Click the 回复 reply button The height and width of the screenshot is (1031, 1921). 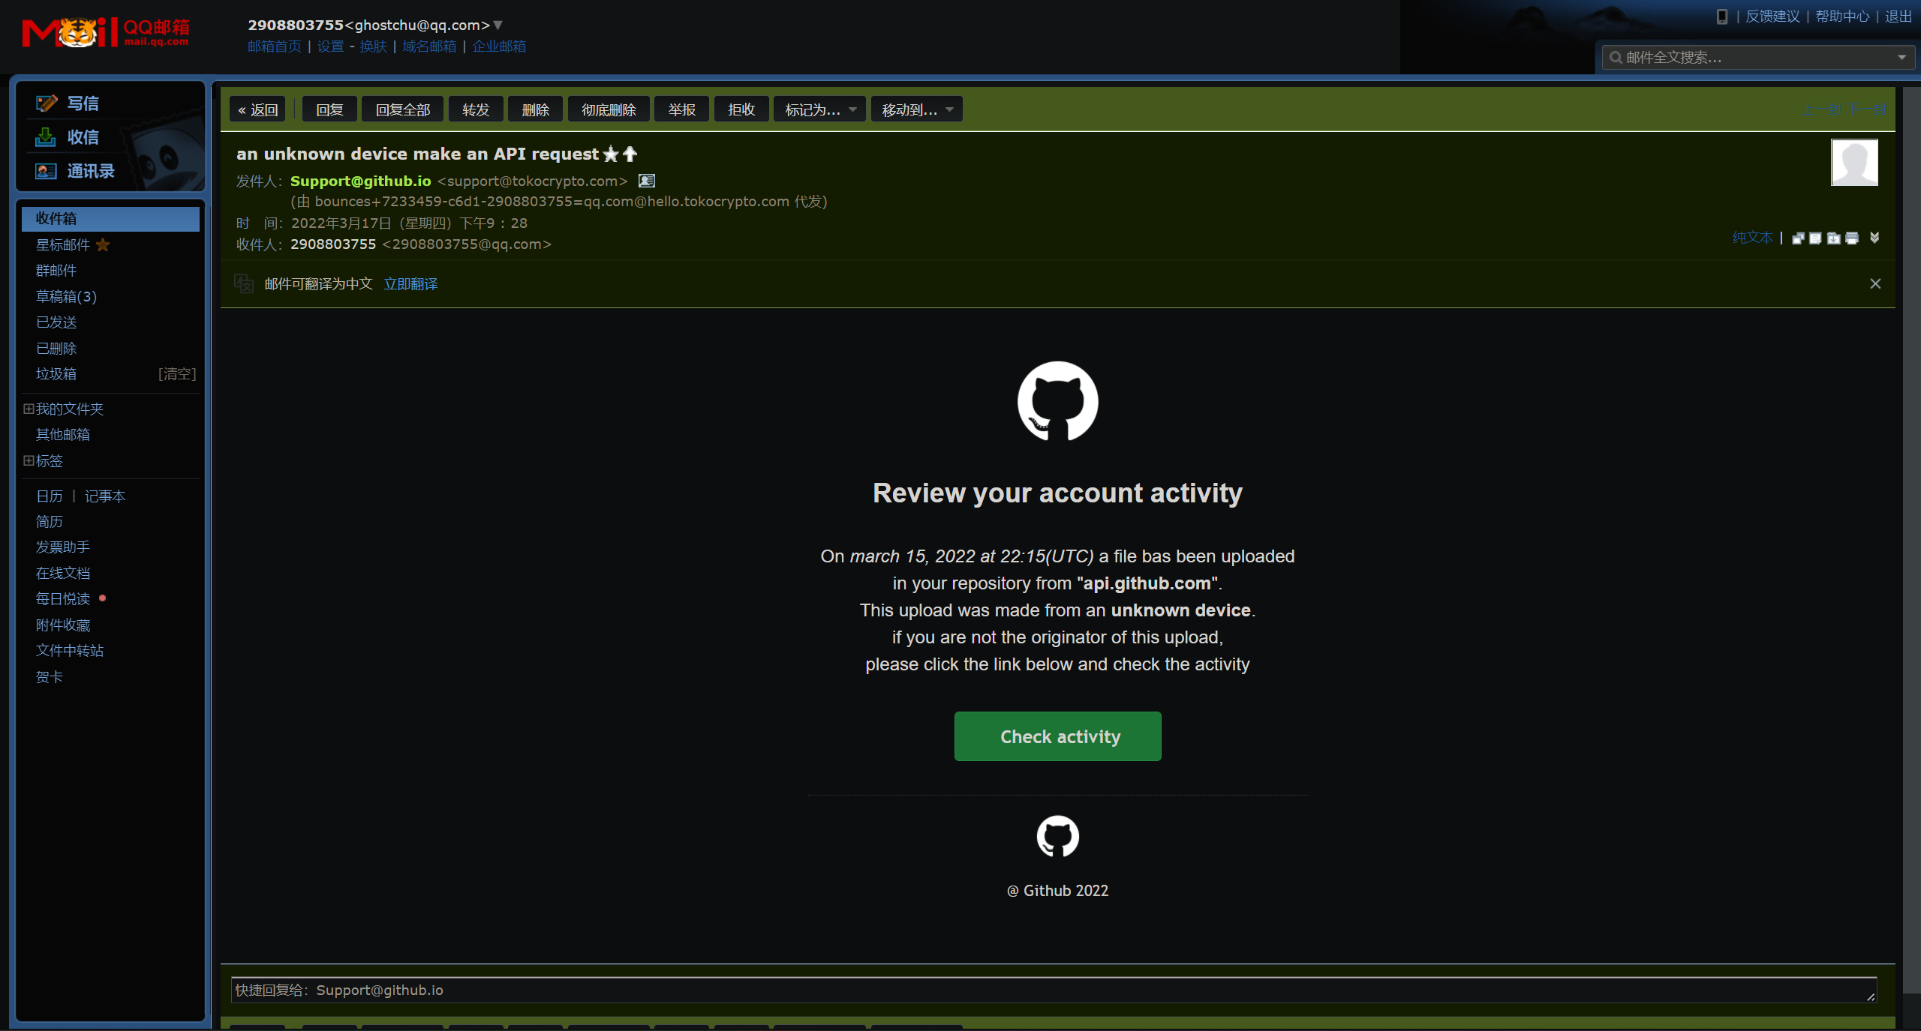pyautogui.click(x=329, y=109)
